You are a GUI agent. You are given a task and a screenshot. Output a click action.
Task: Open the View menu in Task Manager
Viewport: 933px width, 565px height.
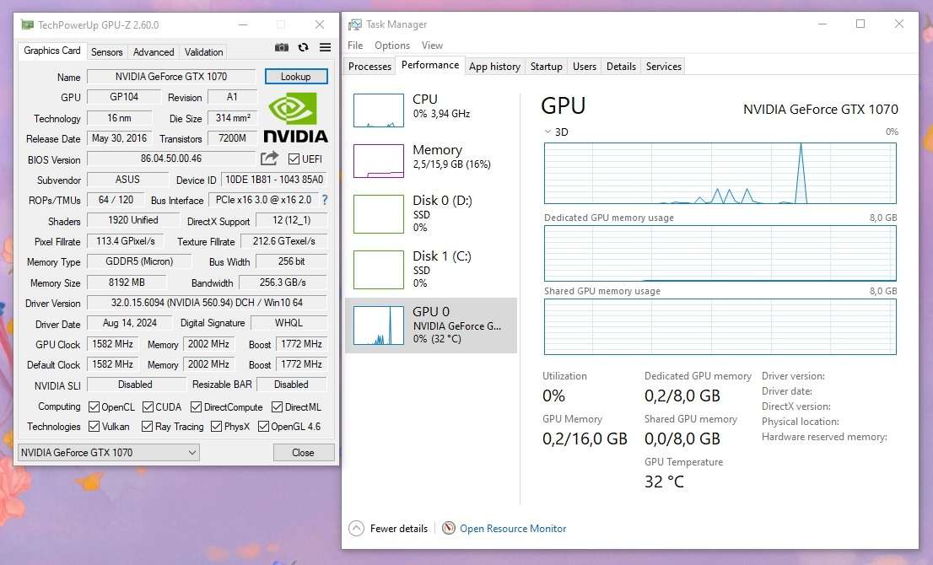(433, 45)
